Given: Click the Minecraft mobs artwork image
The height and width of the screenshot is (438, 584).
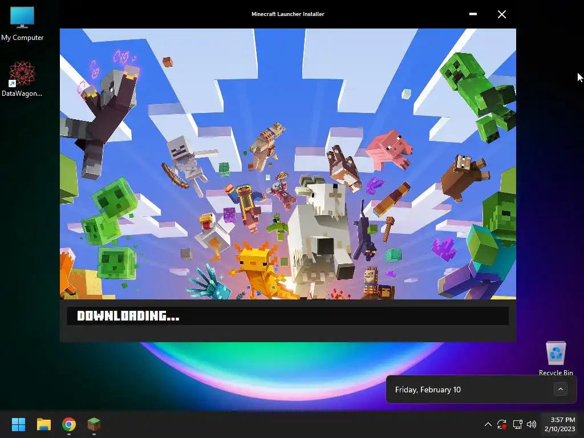Looking at the screenshot, I should click(288, 164).
